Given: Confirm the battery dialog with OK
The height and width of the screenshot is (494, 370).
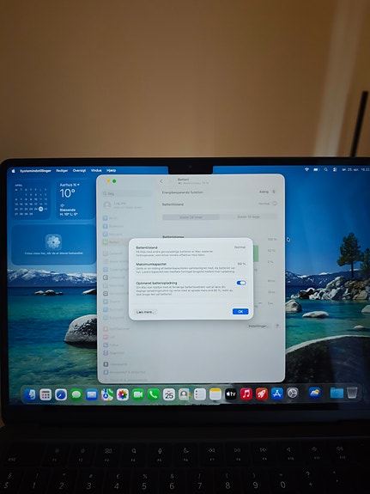Looking at the screenshot, I should coord(240,312).
